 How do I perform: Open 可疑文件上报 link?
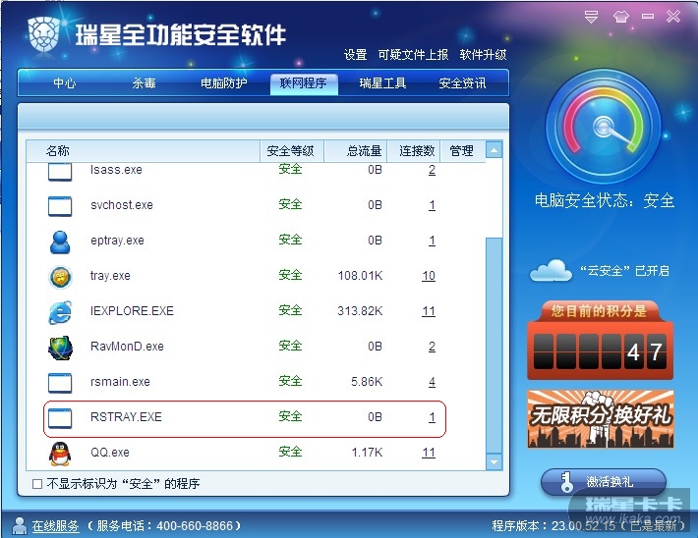coord(413,55)
